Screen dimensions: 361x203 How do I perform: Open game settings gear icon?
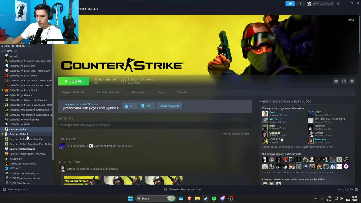point(336,81)
